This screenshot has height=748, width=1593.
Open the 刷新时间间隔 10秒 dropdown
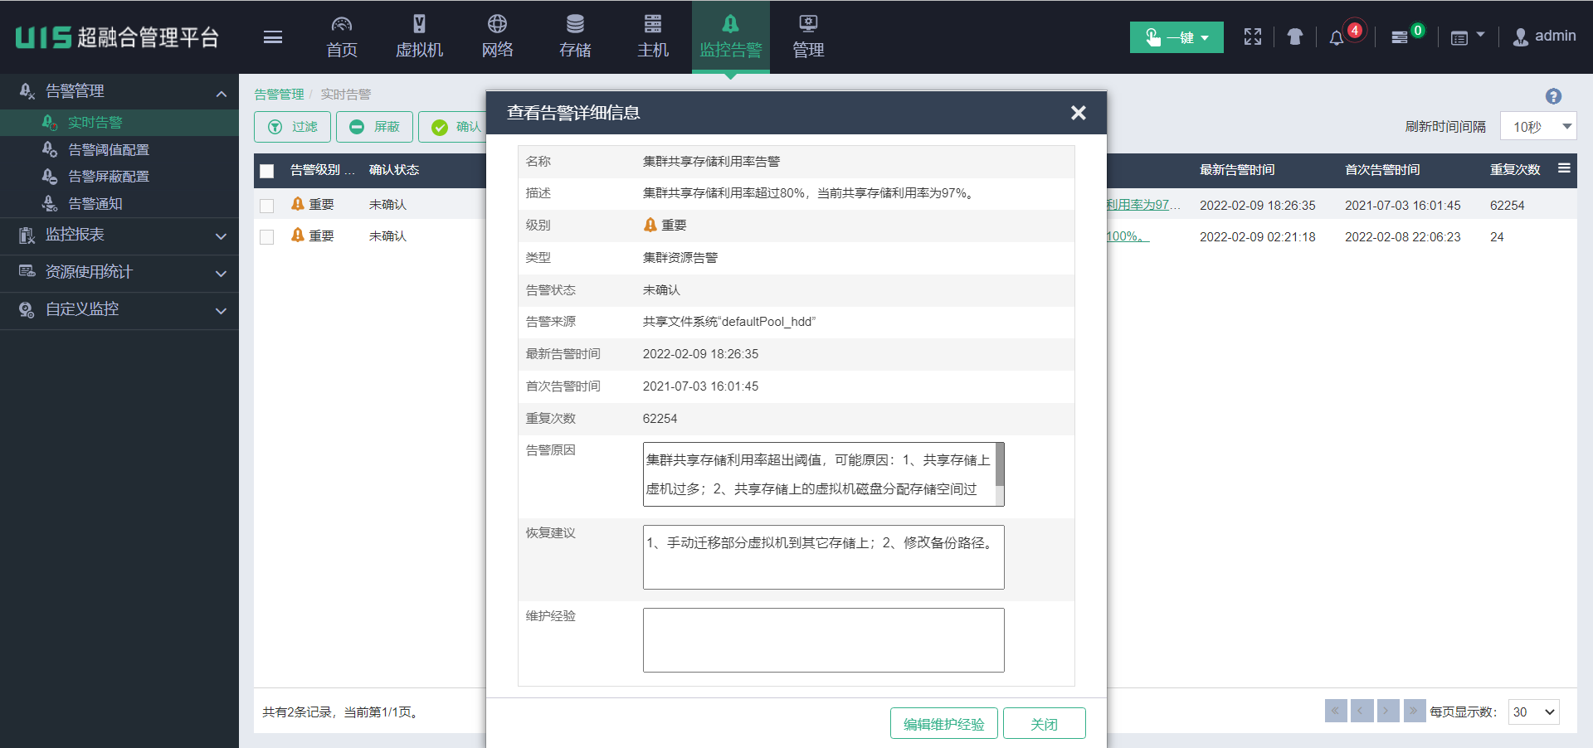1538,127
